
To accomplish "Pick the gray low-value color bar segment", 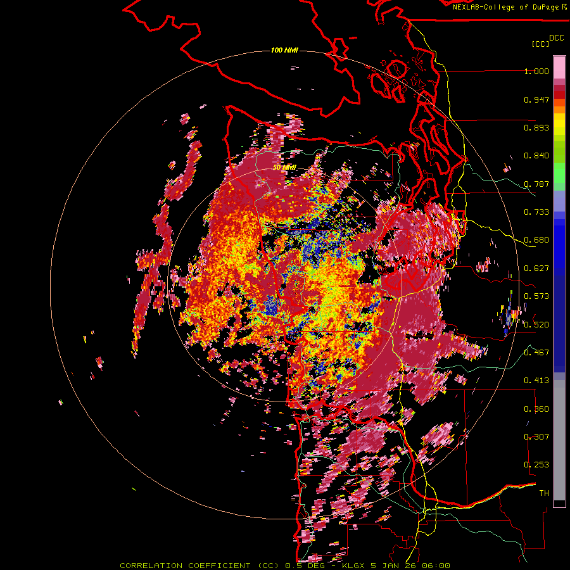I will tap(559, 440).
